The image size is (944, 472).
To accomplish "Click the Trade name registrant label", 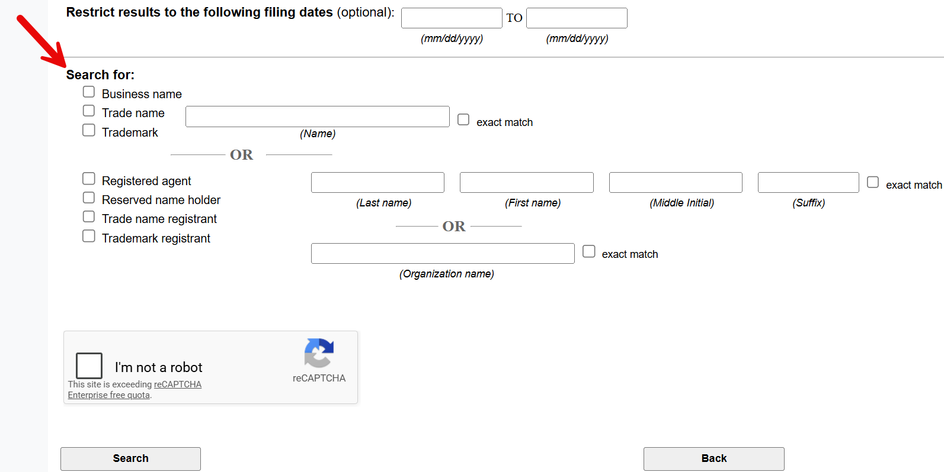I will click(159, 219).
